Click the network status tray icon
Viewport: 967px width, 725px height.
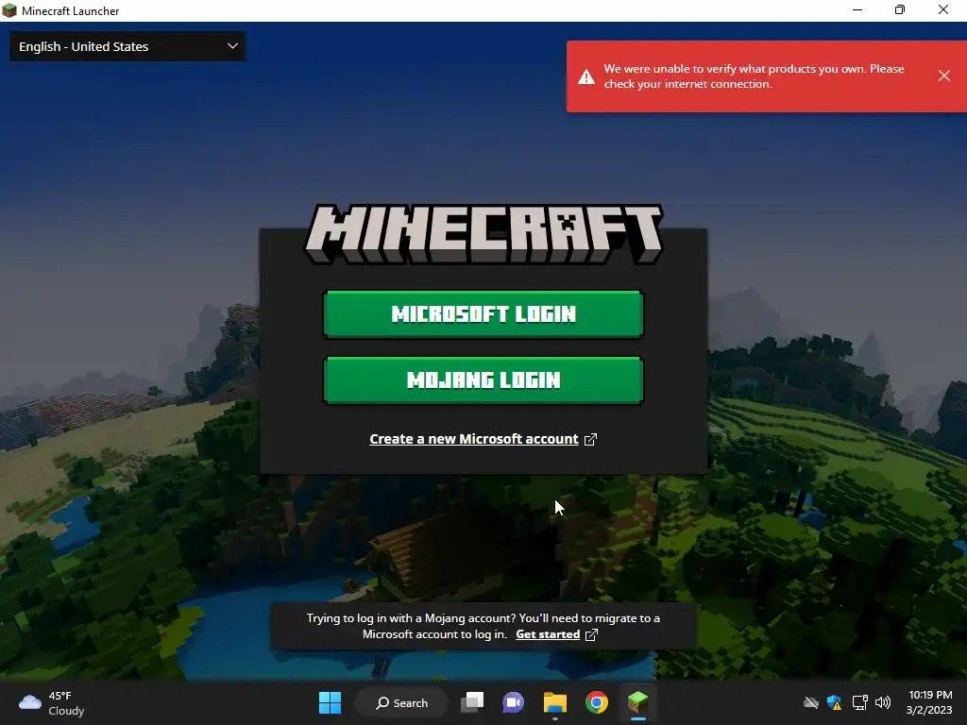click(859, 702)
